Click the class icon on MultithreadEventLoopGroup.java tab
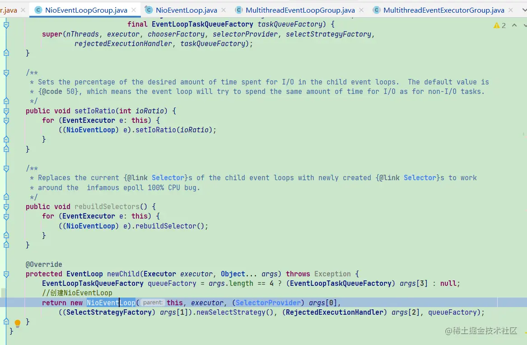The width and height of the screenshot is (527, 345). (238, 10)
